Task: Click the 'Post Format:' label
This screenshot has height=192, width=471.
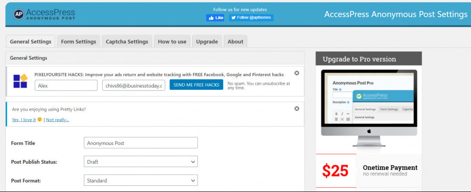Action: coord(26,181)
